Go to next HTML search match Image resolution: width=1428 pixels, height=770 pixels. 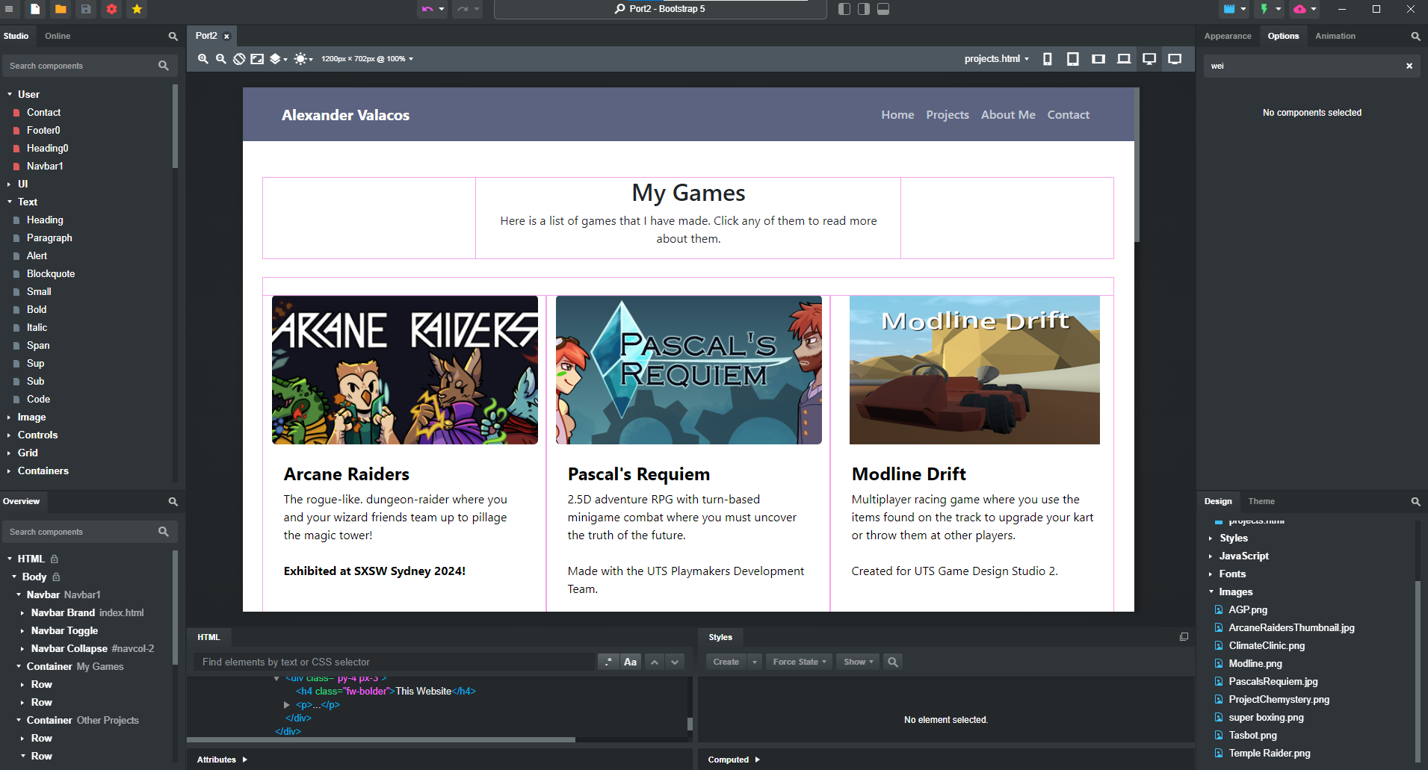[675, 662]
